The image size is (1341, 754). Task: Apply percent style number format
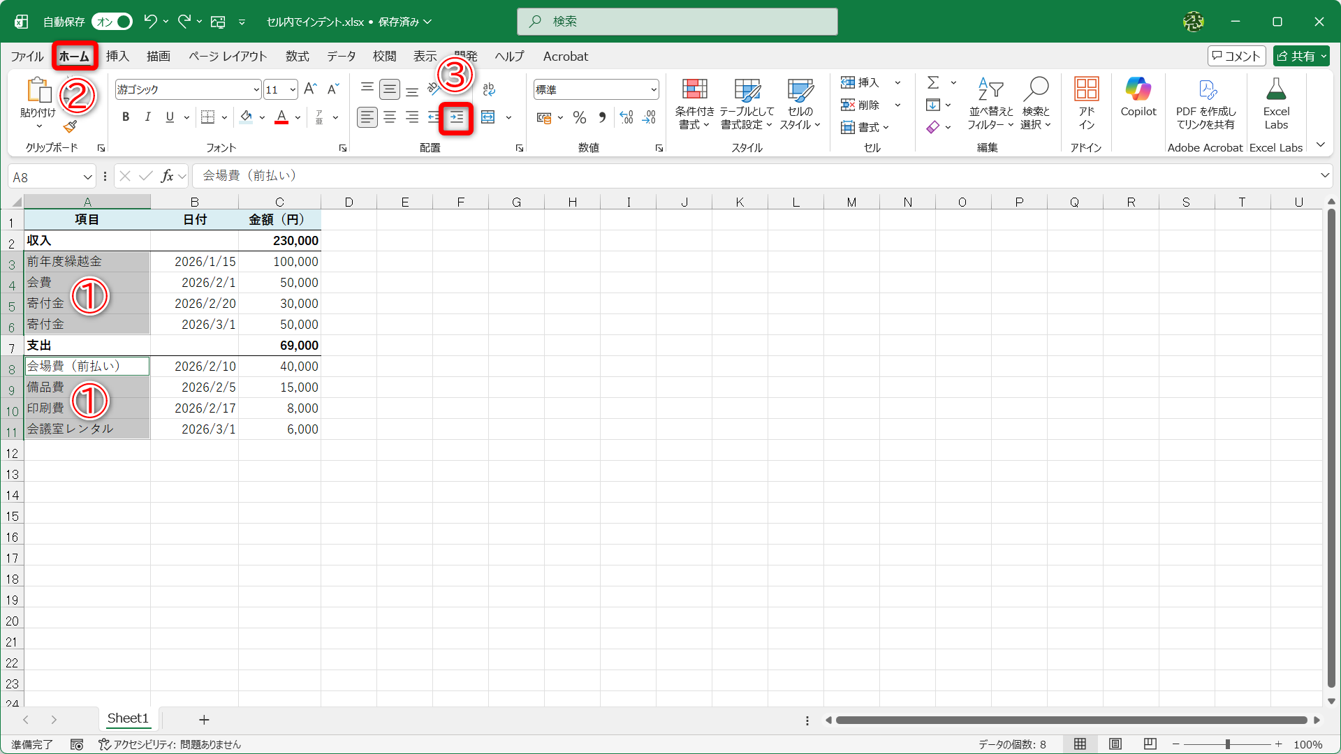click(x=579, y=117)
